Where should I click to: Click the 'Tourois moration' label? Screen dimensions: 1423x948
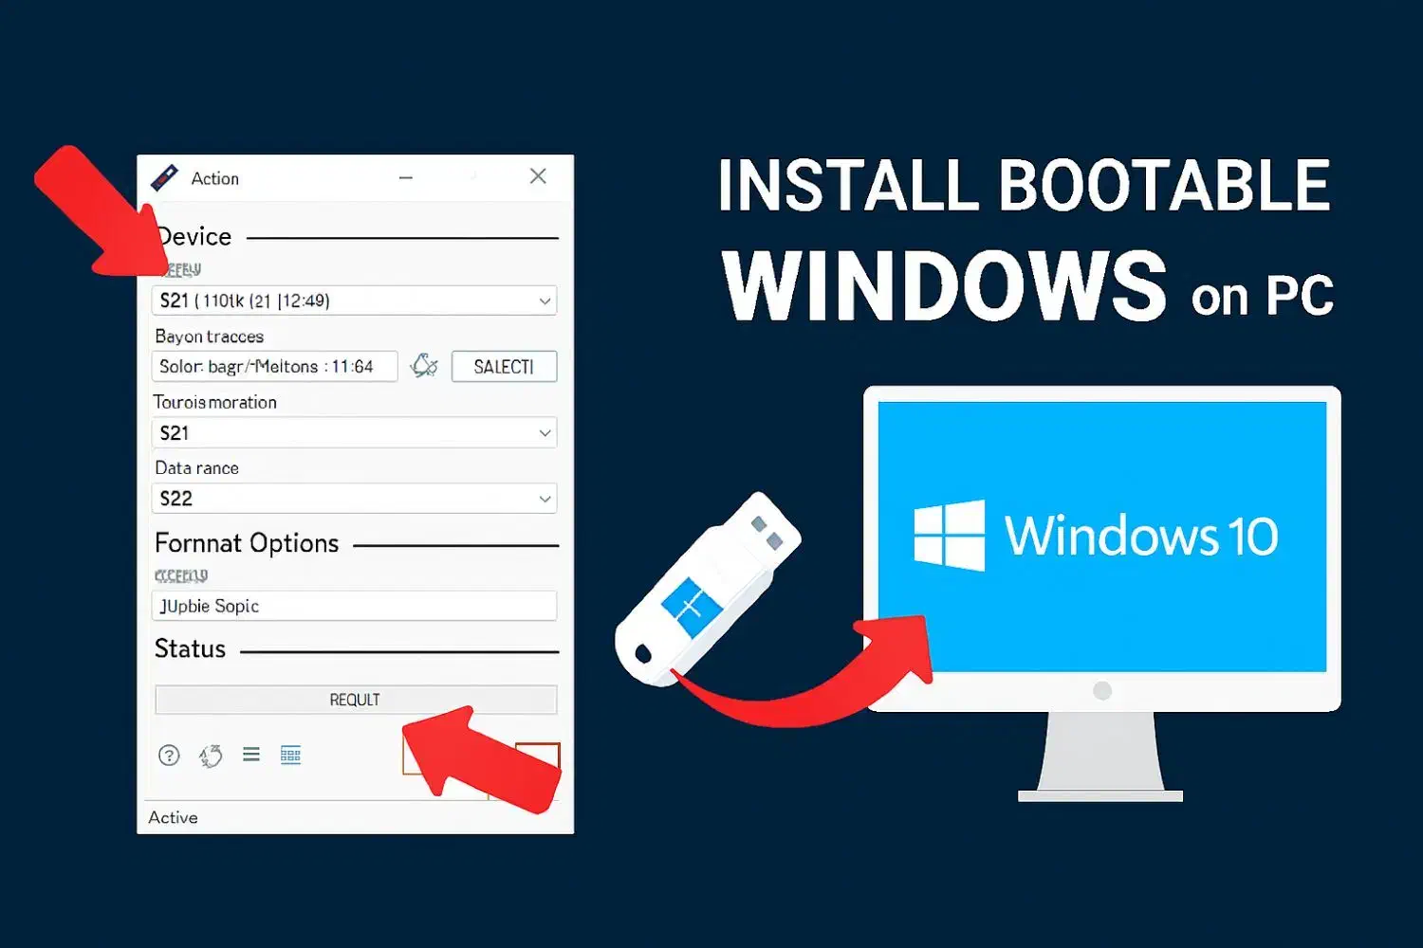pyautogui.click(x=215, y=402)
